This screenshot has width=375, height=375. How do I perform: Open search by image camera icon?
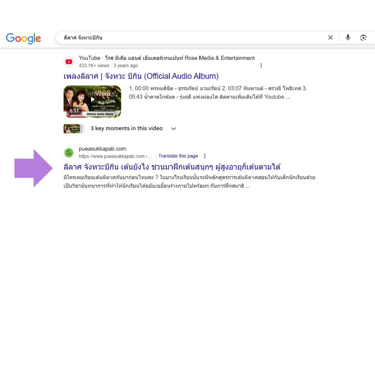coord(363,38)
